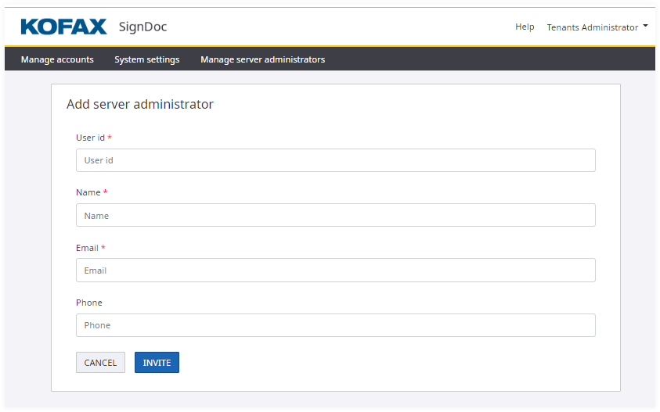
Task: Click into the Email field
Action: [335, 270]
